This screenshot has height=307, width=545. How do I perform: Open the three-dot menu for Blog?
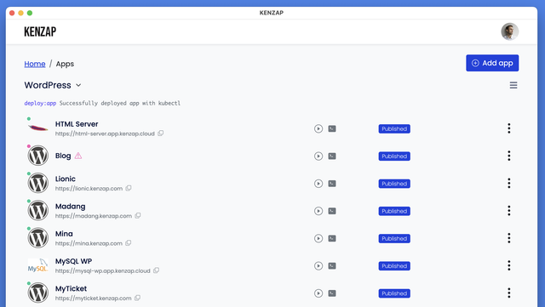[509, 156]
